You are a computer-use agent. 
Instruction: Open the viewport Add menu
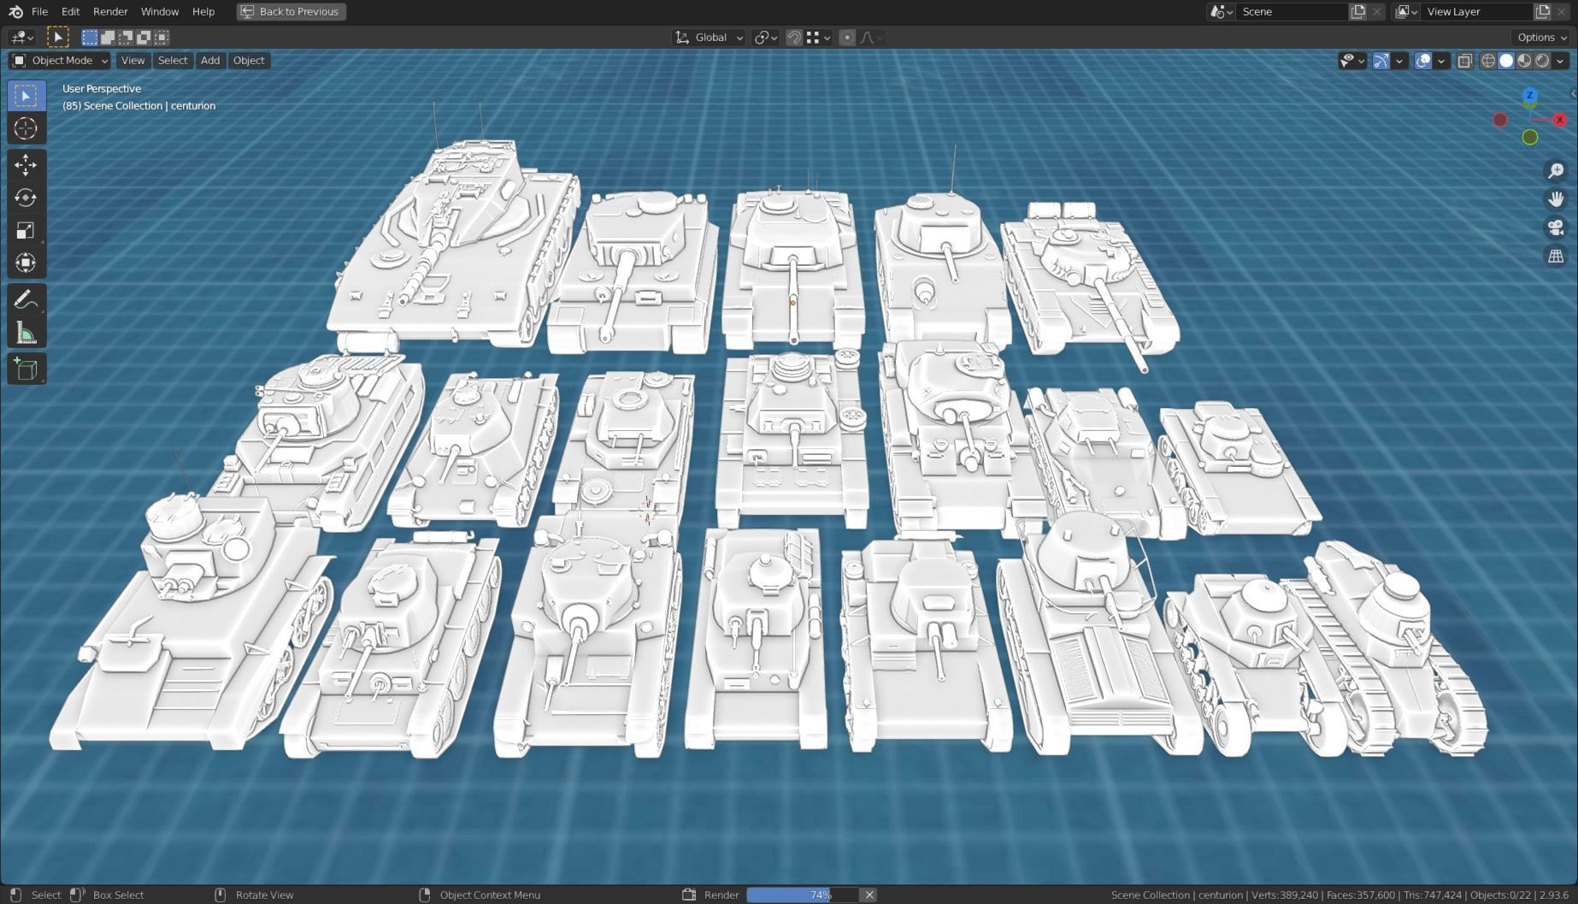[x=209, y=61]
